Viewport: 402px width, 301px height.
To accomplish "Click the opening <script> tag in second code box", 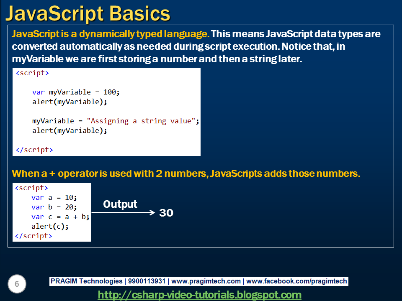I will click(31, 188).
